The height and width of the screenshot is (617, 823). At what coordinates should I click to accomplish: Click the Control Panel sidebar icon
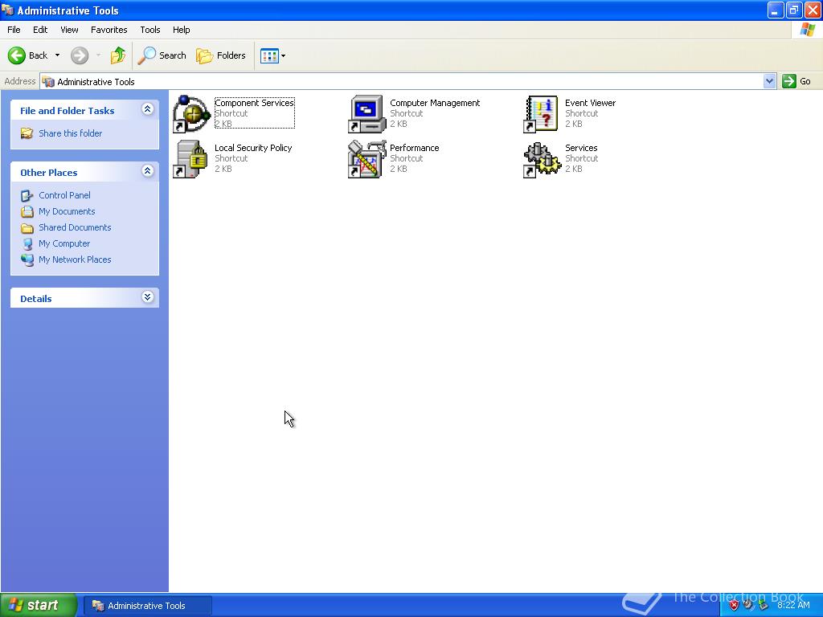(27, 196)
